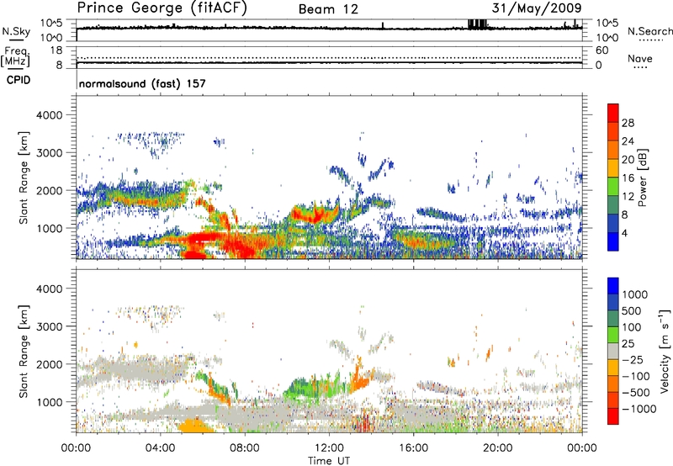
Task: Click the blue bottom of the power colorbar
Action: coord(613,241)
